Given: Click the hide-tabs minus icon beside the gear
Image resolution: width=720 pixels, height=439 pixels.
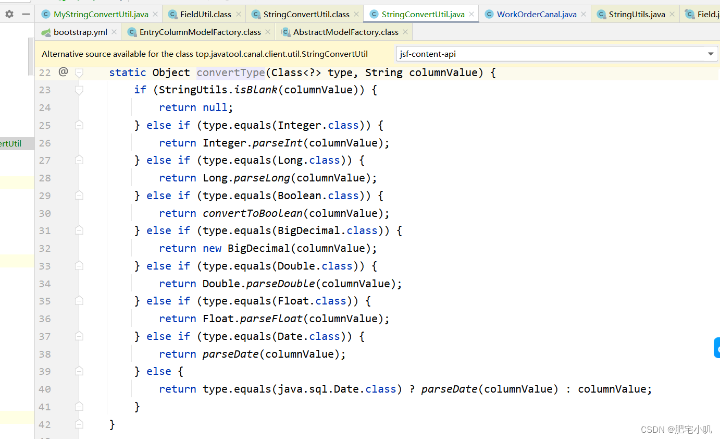Looking at the screenshot, I should pos(25,15).
